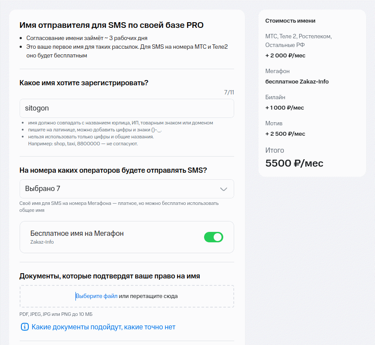Click the 7/11 character counter
Viewport: 375px width, 345px height.
coord(229,92)
